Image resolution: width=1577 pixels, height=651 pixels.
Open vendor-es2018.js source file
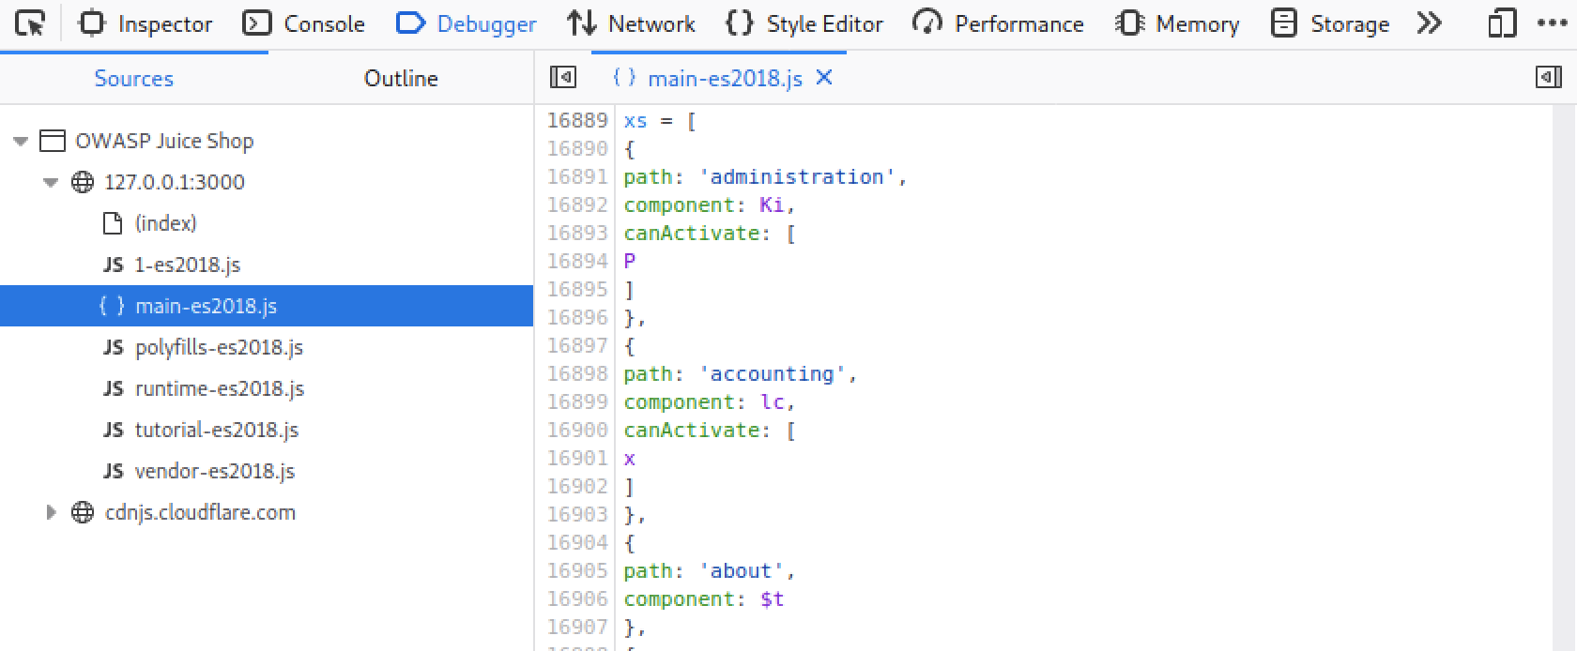(215, 471)
